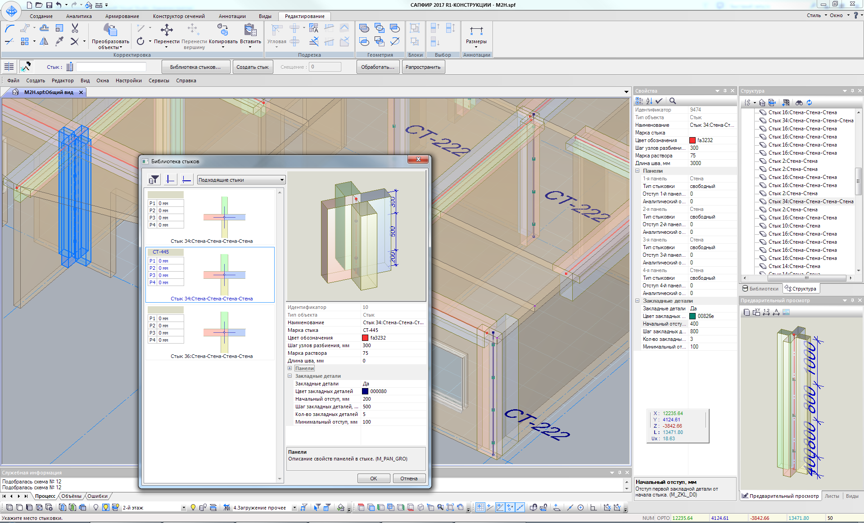Click the blue refresh icon in Структура panel
This screenshot has width=864, height=523.
click(809, 103)
